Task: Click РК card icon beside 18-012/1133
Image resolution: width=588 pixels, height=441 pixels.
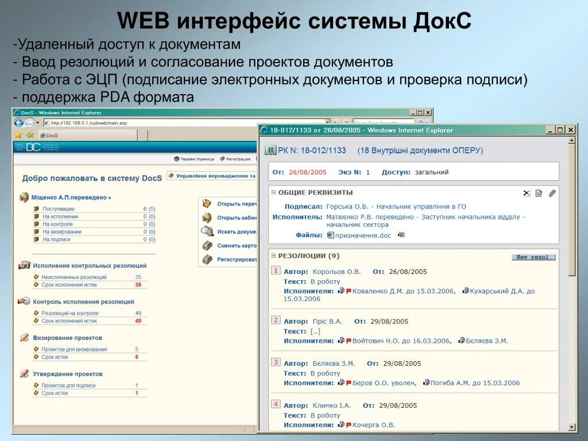Action: (270, 150)
